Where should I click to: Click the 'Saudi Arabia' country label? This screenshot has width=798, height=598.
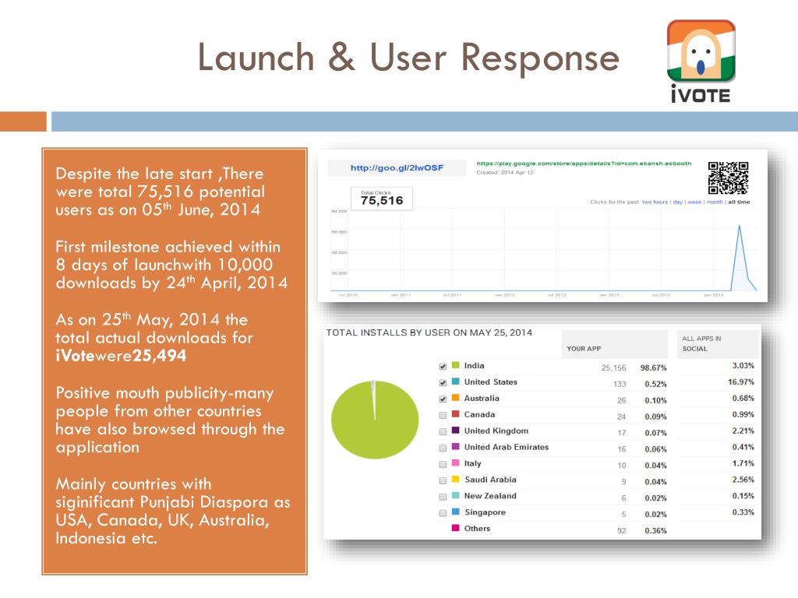tap(490, 480)
